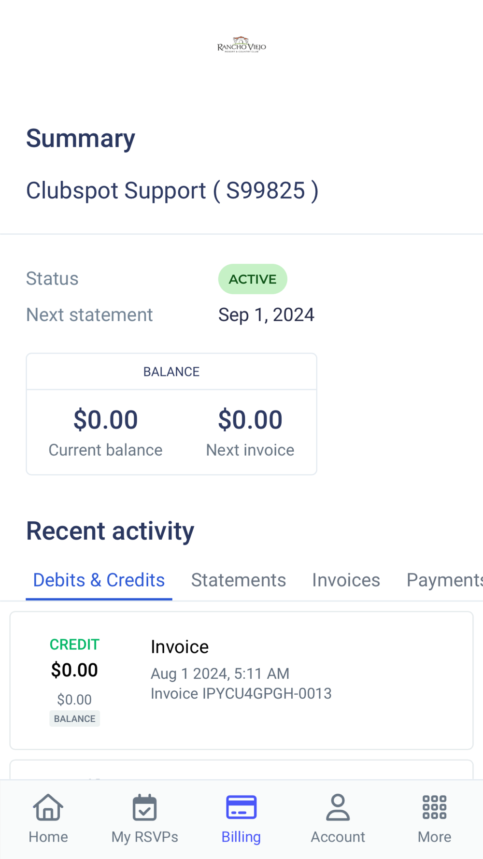The image size is (483, 859).
Task: Open the Account person icon
Action: (x=338, y=808)
